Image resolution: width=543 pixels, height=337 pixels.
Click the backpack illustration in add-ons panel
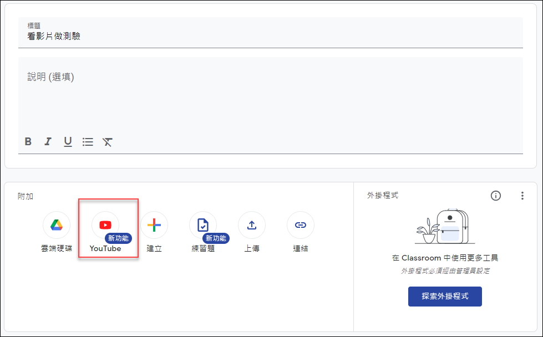click(445, 227)
